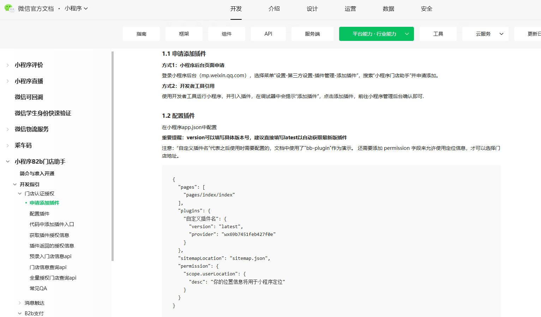The height and width of the screenshot is (317, 541).
Task: Click the 方式1：小程序后台页面申请 text
Action: coord(193,65)
